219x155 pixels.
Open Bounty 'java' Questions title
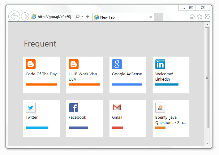click(x=170, y=120)
